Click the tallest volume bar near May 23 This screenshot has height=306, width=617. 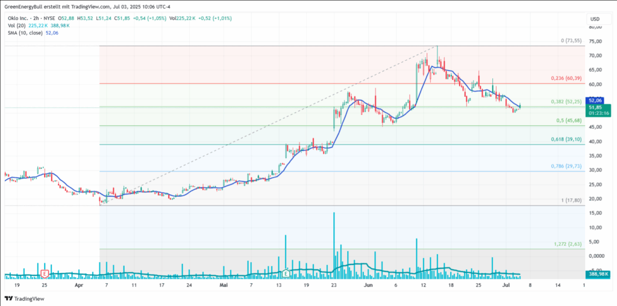(333, 241)
